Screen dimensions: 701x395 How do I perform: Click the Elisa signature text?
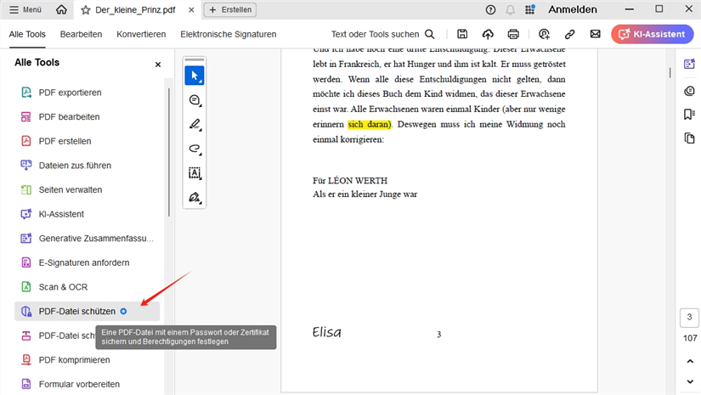click(x=327, y=332)
